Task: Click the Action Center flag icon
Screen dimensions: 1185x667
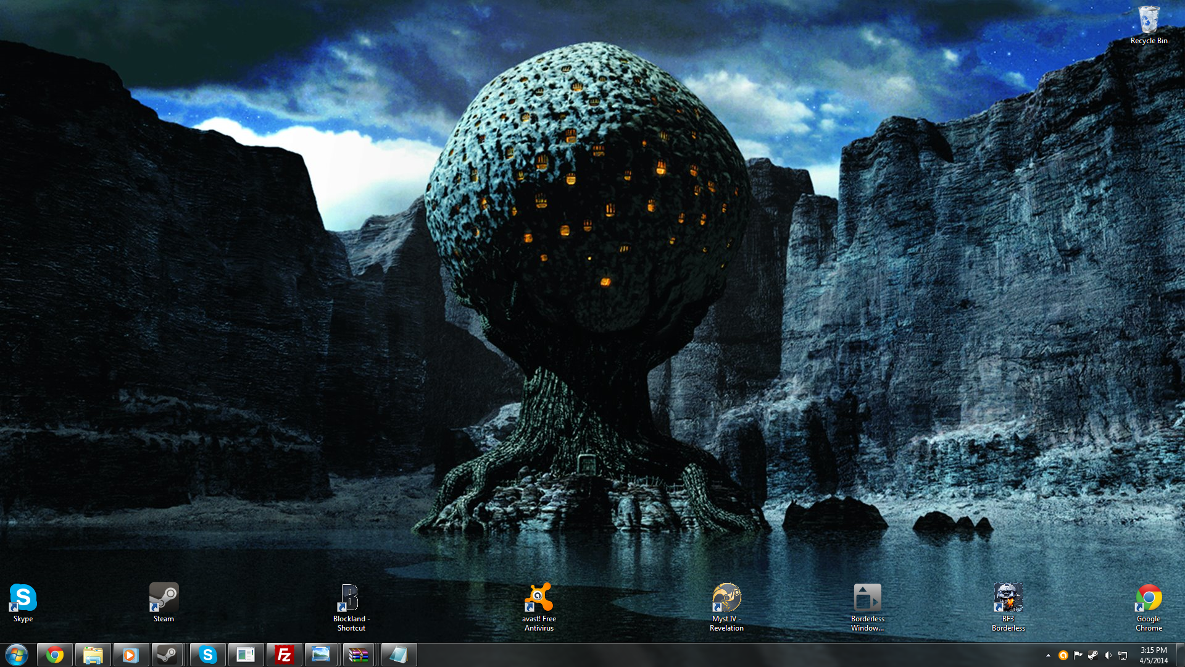Action: (1078, 655)
